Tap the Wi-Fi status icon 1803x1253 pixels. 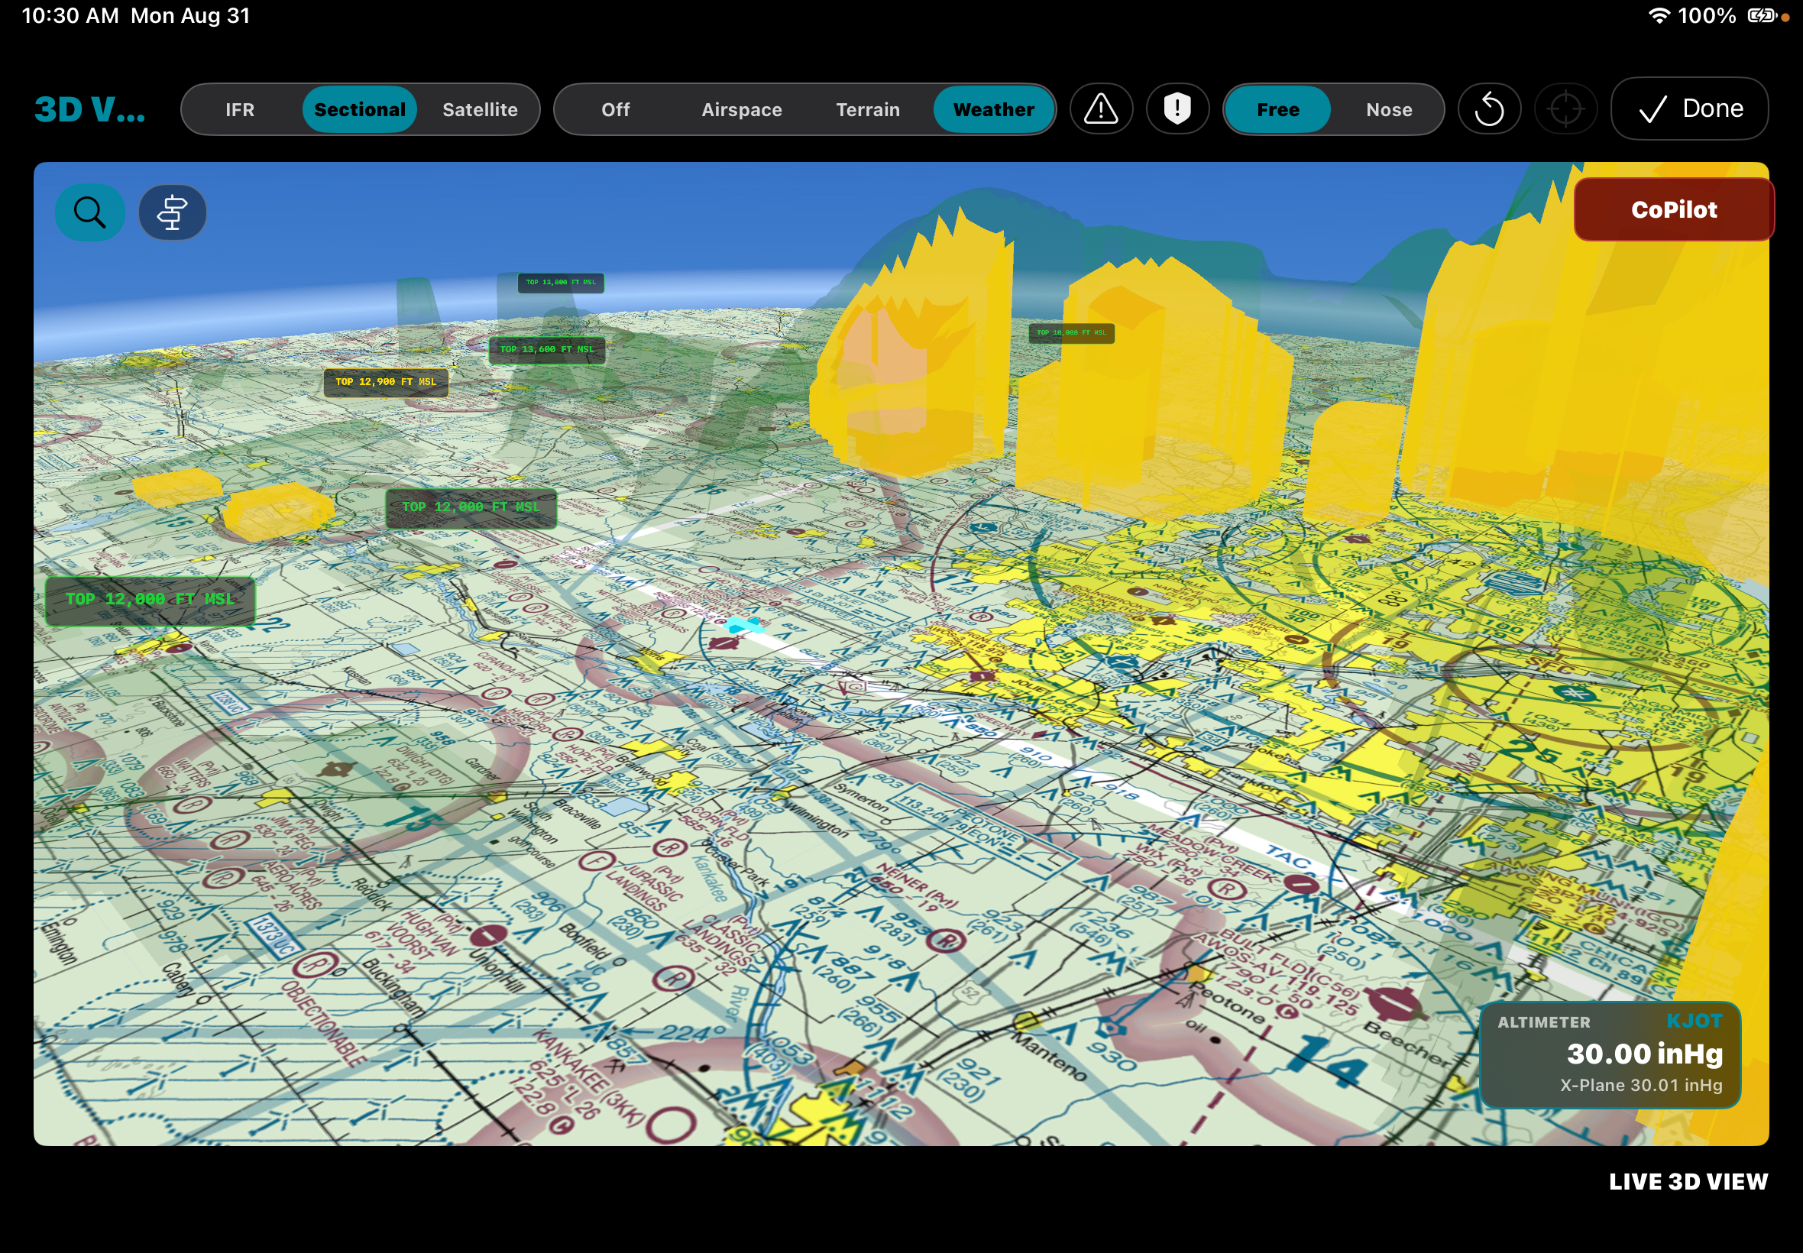pos(1658,16)
